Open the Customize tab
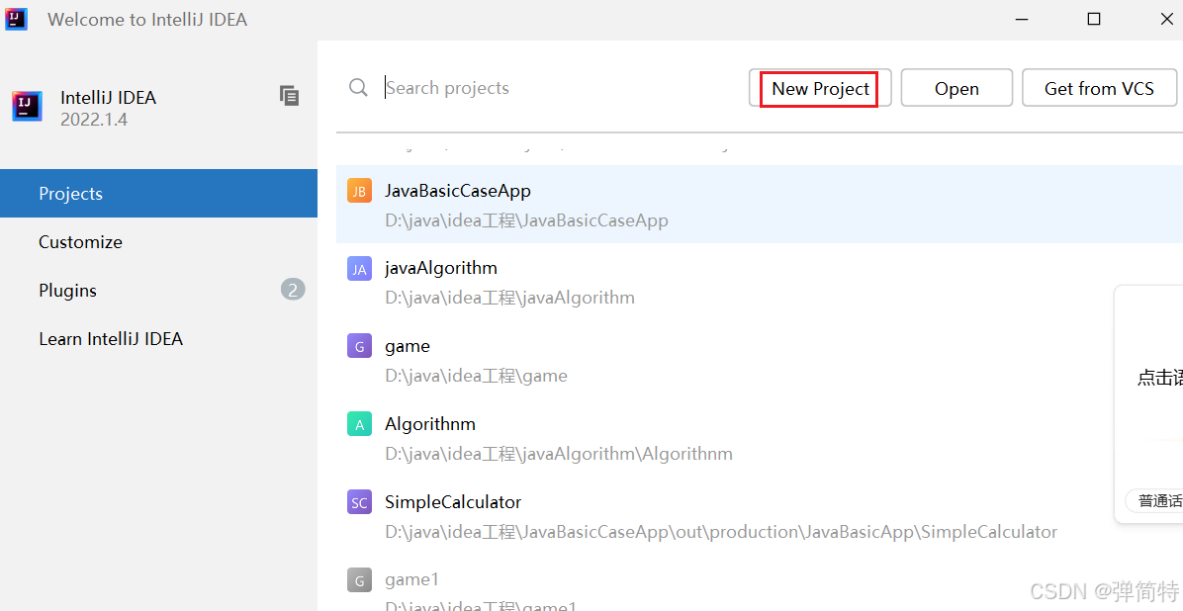This screenshot has height=611, width=1183. click(x=158, y=242)
